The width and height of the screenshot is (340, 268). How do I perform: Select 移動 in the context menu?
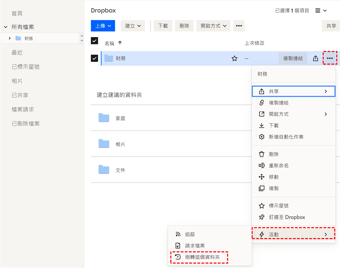pyautogui.click(x=294, y=177)
